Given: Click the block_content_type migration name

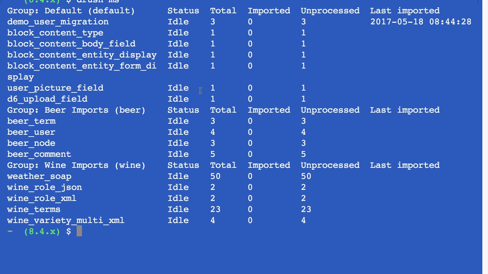Looking at the screenshot, I should (x=55, y=33).
